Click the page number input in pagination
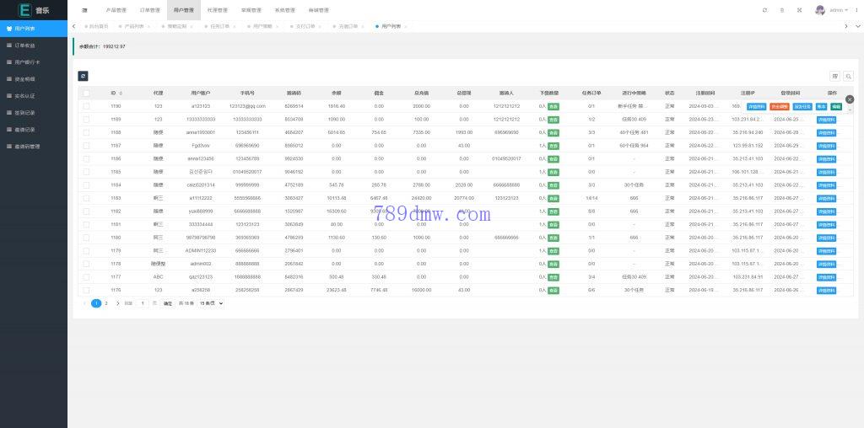This screenshot has height=428, width=864. coord(143,303)
